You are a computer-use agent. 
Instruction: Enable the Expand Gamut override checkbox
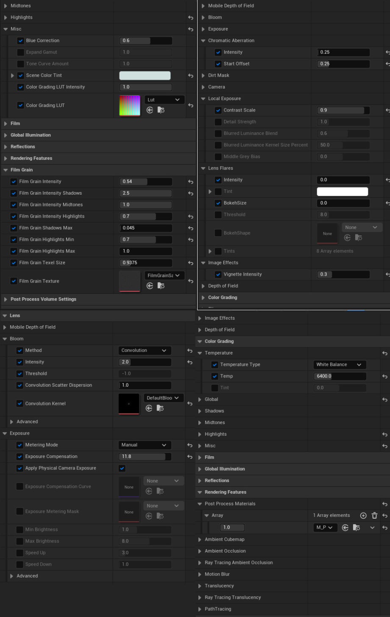pos(20,53)
